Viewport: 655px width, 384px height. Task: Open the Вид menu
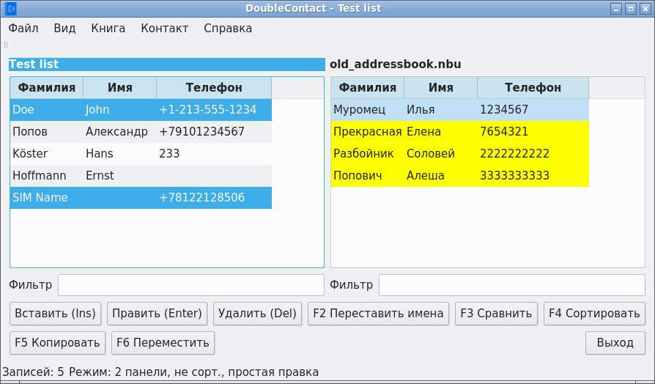(x=64, y=29)
